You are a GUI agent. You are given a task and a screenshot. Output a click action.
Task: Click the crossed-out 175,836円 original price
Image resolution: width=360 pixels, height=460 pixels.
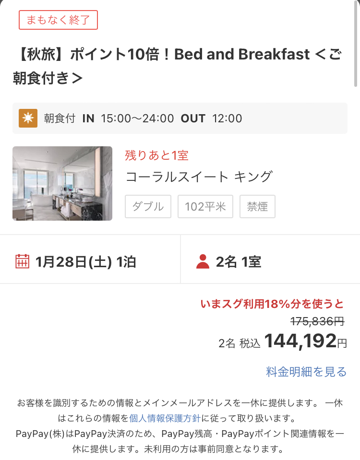[317, 321]
